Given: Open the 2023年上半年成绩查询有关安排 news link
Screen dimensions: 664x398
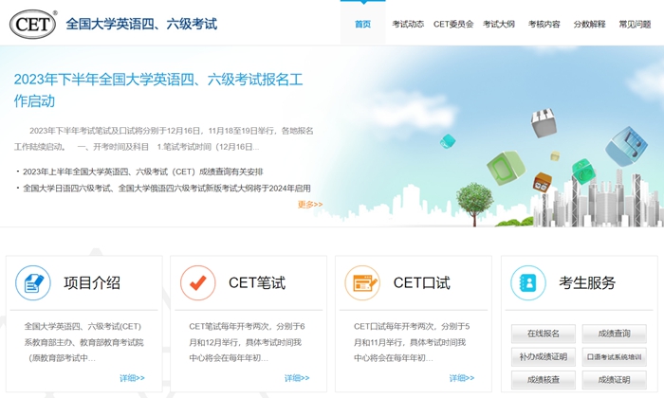Looking at the screenshot, I should pos(142,172).
